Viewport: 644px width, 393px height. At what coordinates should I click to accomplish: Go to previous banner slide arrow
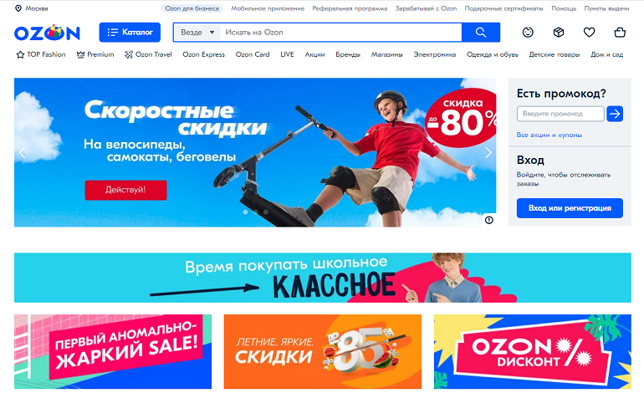pos(23,152)
